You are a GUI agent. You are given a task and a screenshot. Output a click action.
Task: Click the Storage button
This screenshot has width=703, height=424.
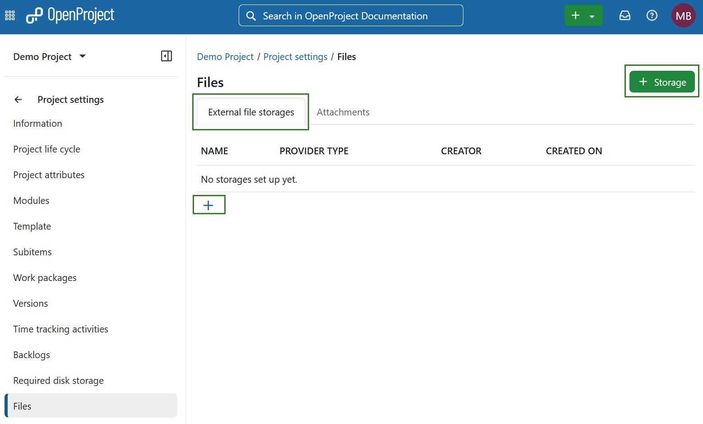point(662,82)
